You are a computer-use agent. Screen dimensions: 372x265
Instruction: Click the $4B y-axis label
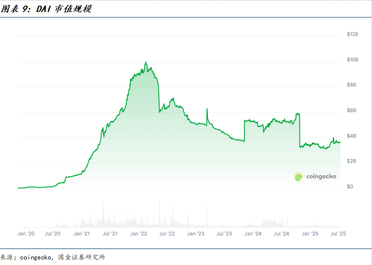point(351,136)
